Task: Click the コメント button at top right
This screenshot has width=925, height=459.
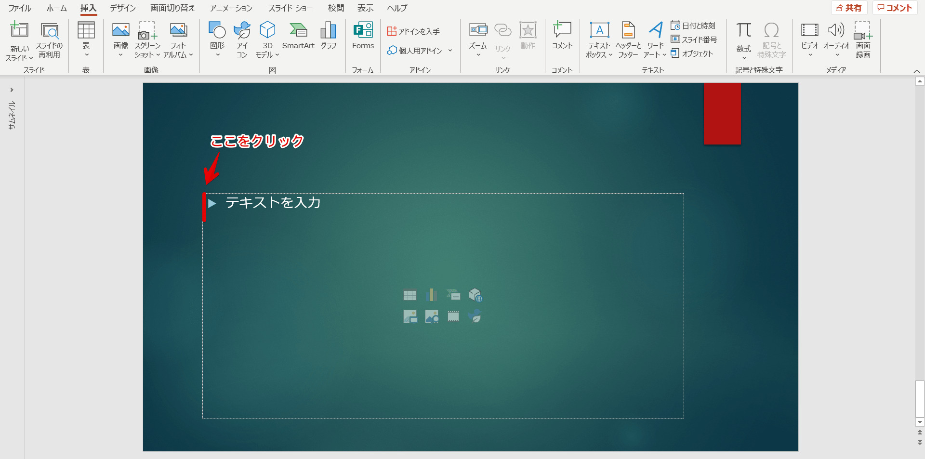Action: pos(895,8)
